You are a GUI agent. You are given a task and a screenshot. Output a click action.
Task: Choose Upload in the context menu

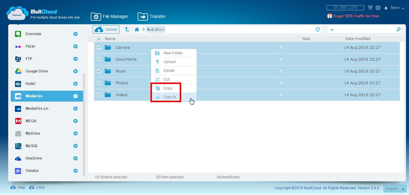174,62
